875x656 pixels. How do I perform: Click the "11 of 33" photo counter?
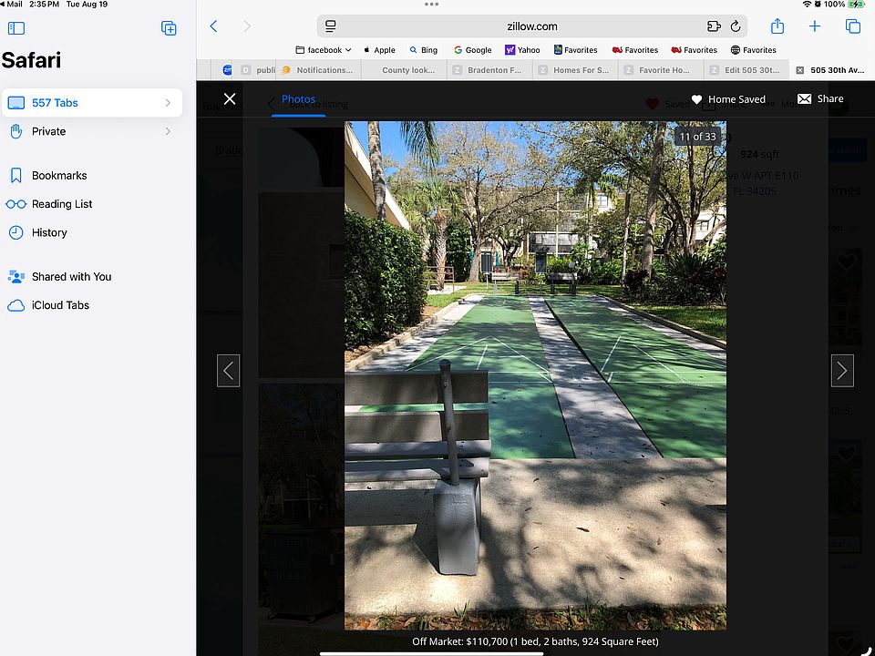697,137
